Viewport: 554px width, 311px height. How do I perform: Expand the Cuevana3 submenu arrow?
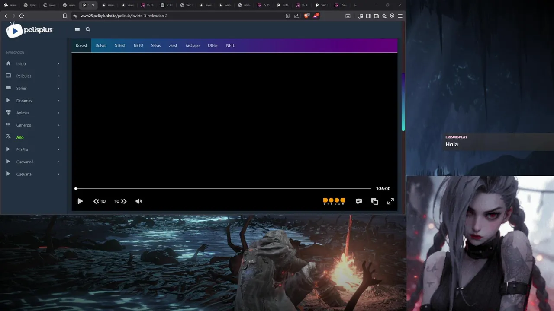point(58,162)
